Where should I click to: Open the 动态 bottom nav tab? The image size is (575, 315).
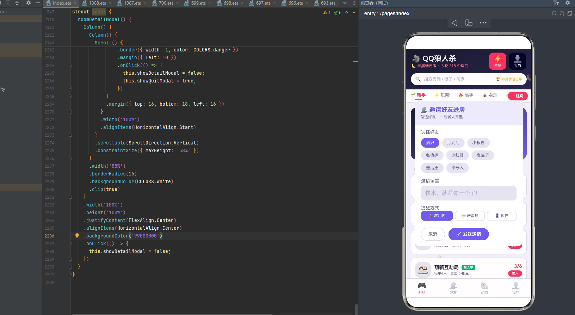tap(484, 288)
